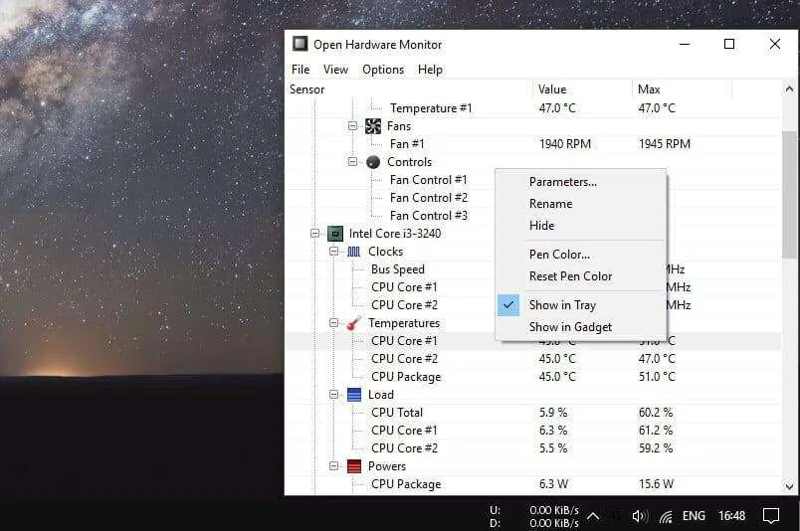Open the notification center icon

771,516
